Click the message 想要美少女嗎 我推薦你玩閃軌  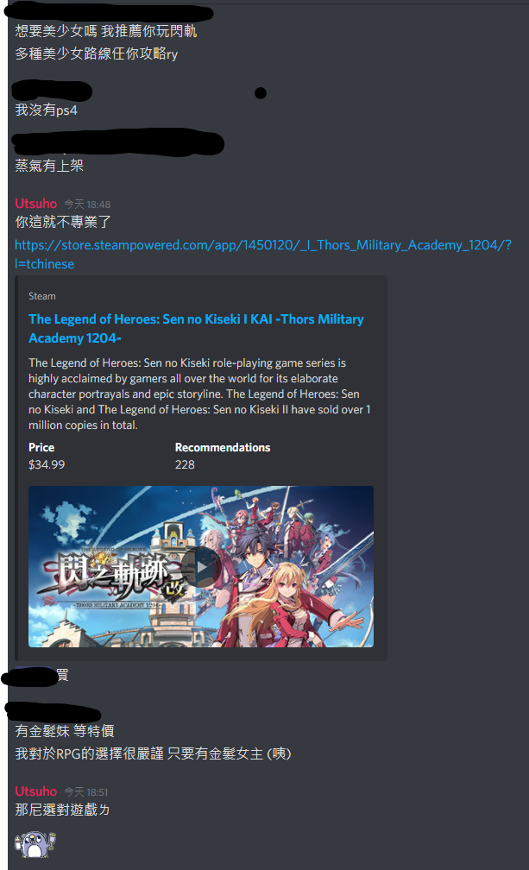coord(106,31)
